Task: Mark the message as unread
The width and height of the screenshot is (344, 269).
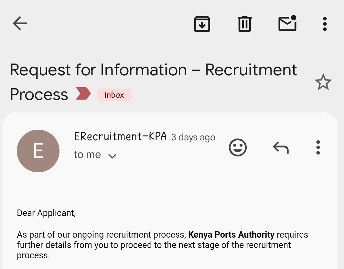Action: (x=287, y=24)
